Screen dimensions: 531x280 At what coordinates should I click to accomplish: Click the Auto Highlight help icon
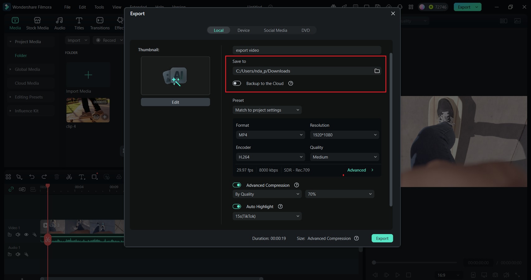(280, 207)
